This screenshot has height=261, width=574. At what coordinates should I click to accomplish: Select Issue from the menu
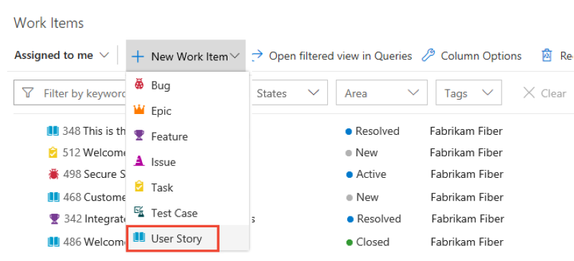[187, 162]
